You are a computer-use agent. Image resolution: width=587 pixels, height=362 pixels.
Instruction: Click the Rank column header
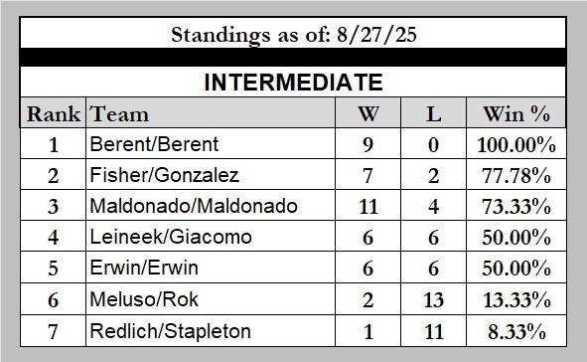pyautogui.click(x=54, y=113)
